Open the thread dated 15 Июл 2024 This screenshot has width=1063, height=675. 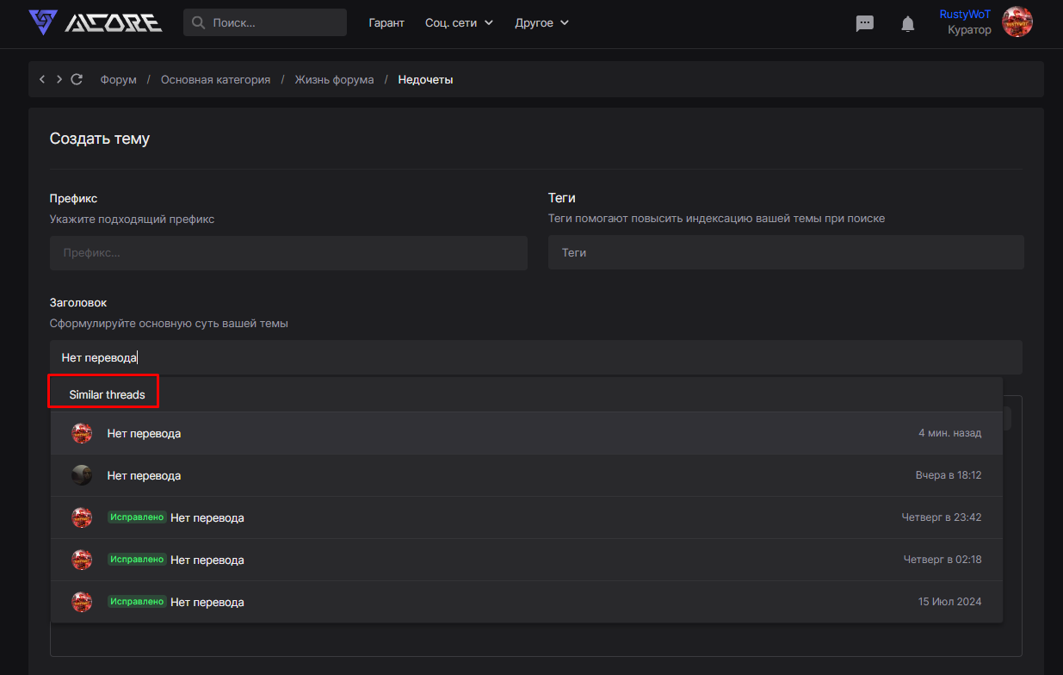pos(207,602)
